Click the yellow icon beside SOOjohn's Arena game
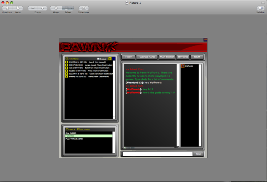Viewport: 267px width, 182px height. (66, 71)
